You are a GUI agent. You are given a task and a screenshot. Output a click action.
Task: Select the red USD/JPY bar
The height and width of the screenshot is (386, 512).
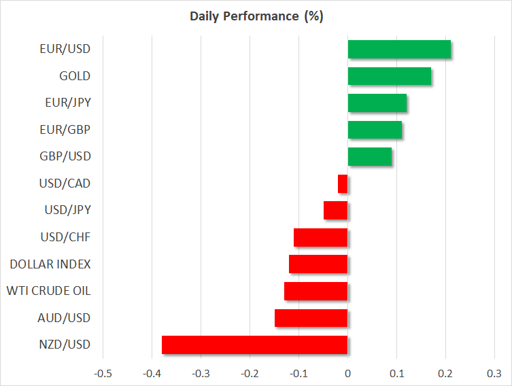click(335, 211)
